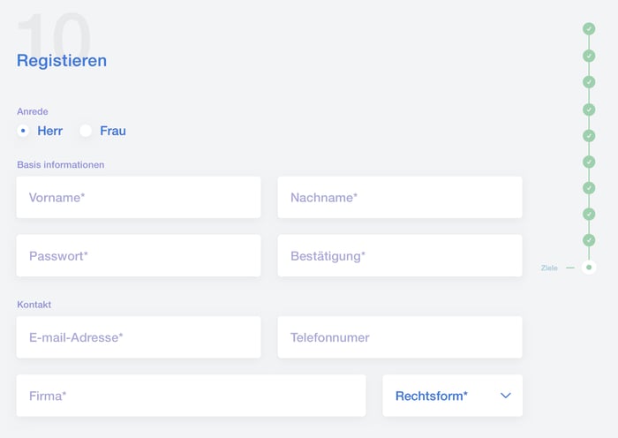Activate the Telefonnumer input
The image size is (618, 438).
pyautogui.click(x=400, y=337)
